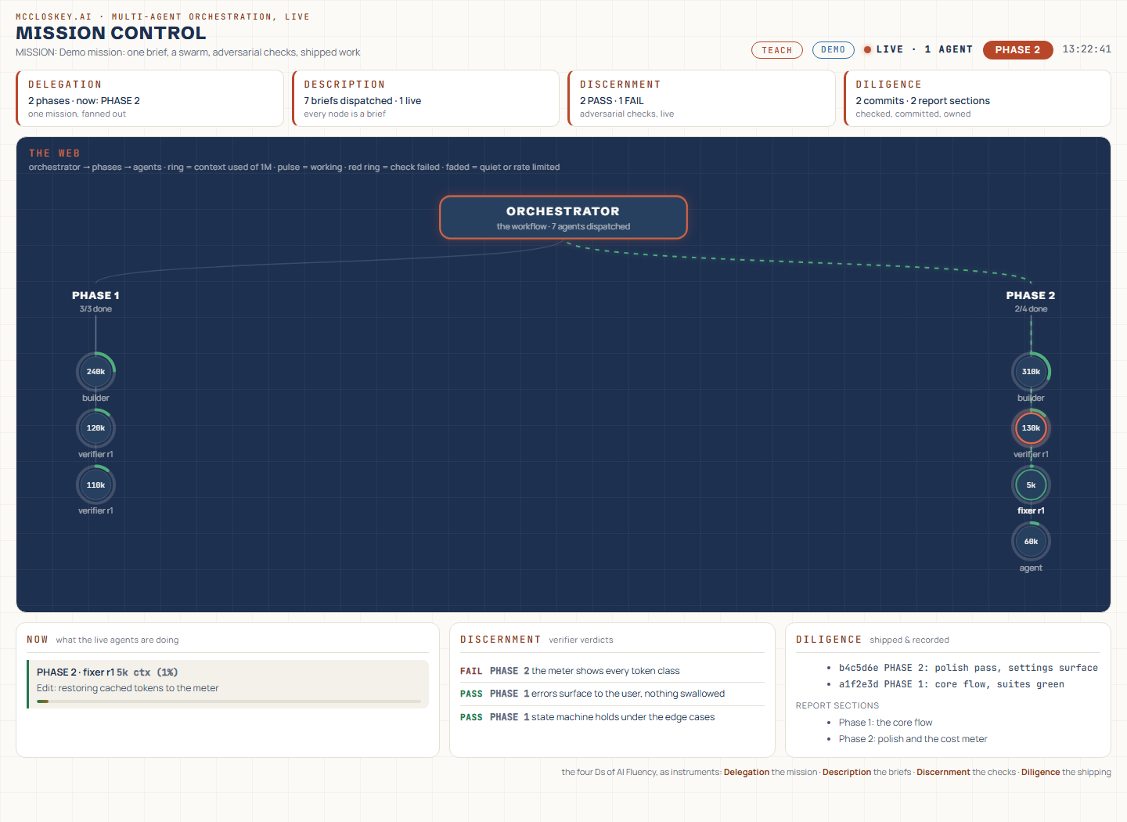Open the PASS verdict 'state machine holds under the edge cases'

612,717
